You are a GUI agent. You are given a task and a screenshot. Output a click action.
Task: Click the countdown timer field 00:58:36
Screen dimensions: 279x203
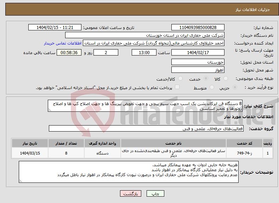69,52
